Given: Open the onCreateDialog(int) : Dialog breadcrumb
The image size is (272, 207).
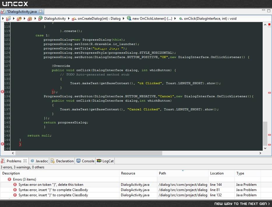Looking at the screenshot, I should pyautogui.click(x=99, y=19).
